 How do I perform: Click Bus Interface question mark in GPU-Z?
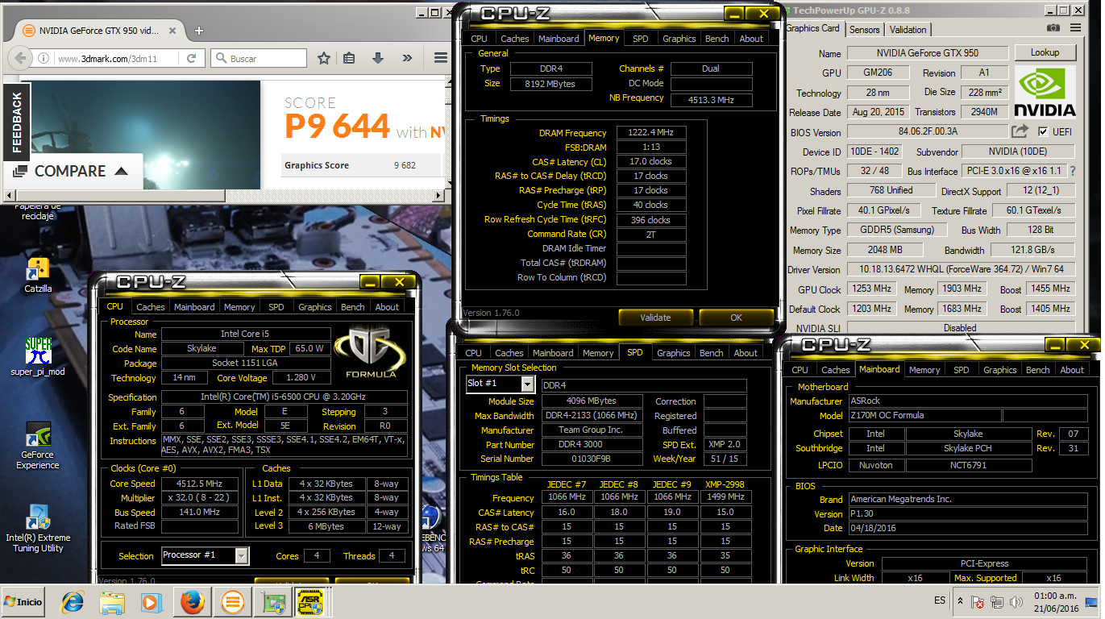point(1072,171)
